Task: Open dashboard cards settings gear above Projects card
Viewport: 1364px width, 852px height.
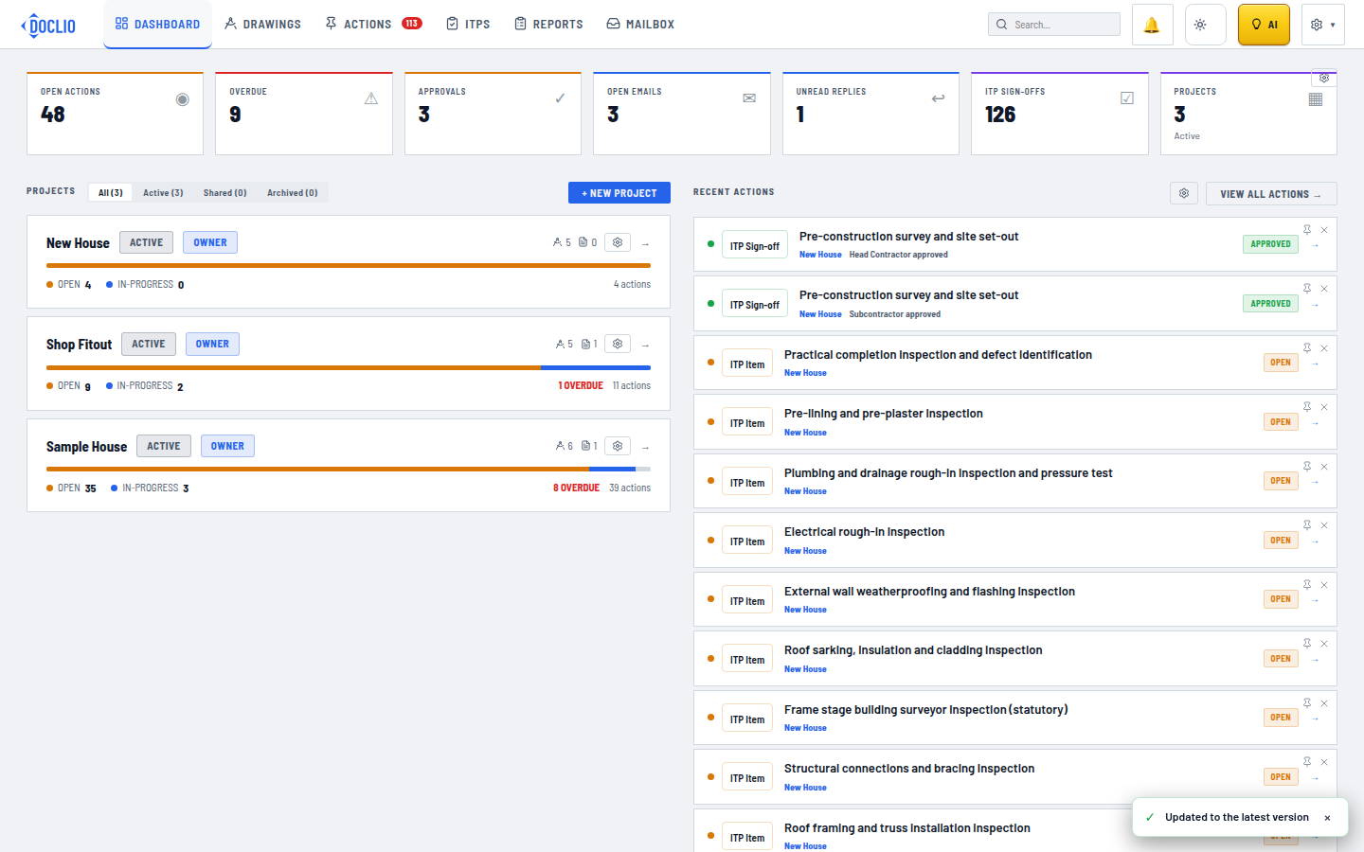Action: click(1324, 78)
